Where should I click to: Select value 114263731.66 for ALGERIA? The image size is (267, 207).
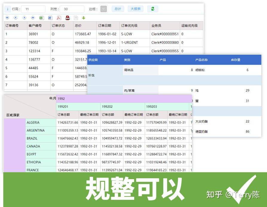coord(68,123)
